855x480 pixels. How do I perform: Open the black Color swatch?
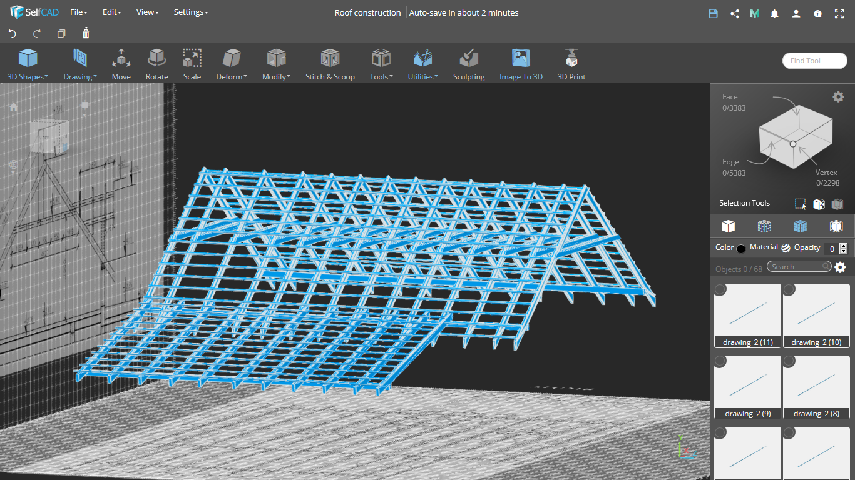(741, 249)
